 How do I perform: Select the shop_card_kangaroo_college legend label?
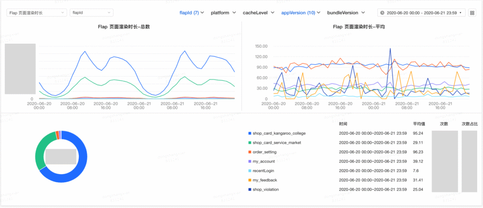click(279, 134)
